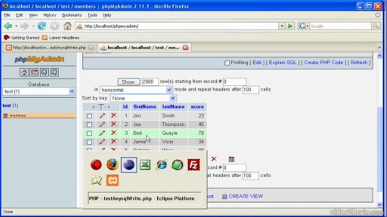Delete the Joe Thompson row
The image size is (387, 217).
tap(113, 124)
